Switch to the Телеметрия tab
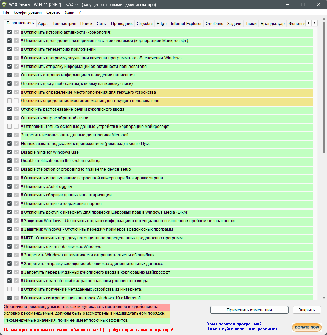The image size is (327, 335). coord(64,24)
